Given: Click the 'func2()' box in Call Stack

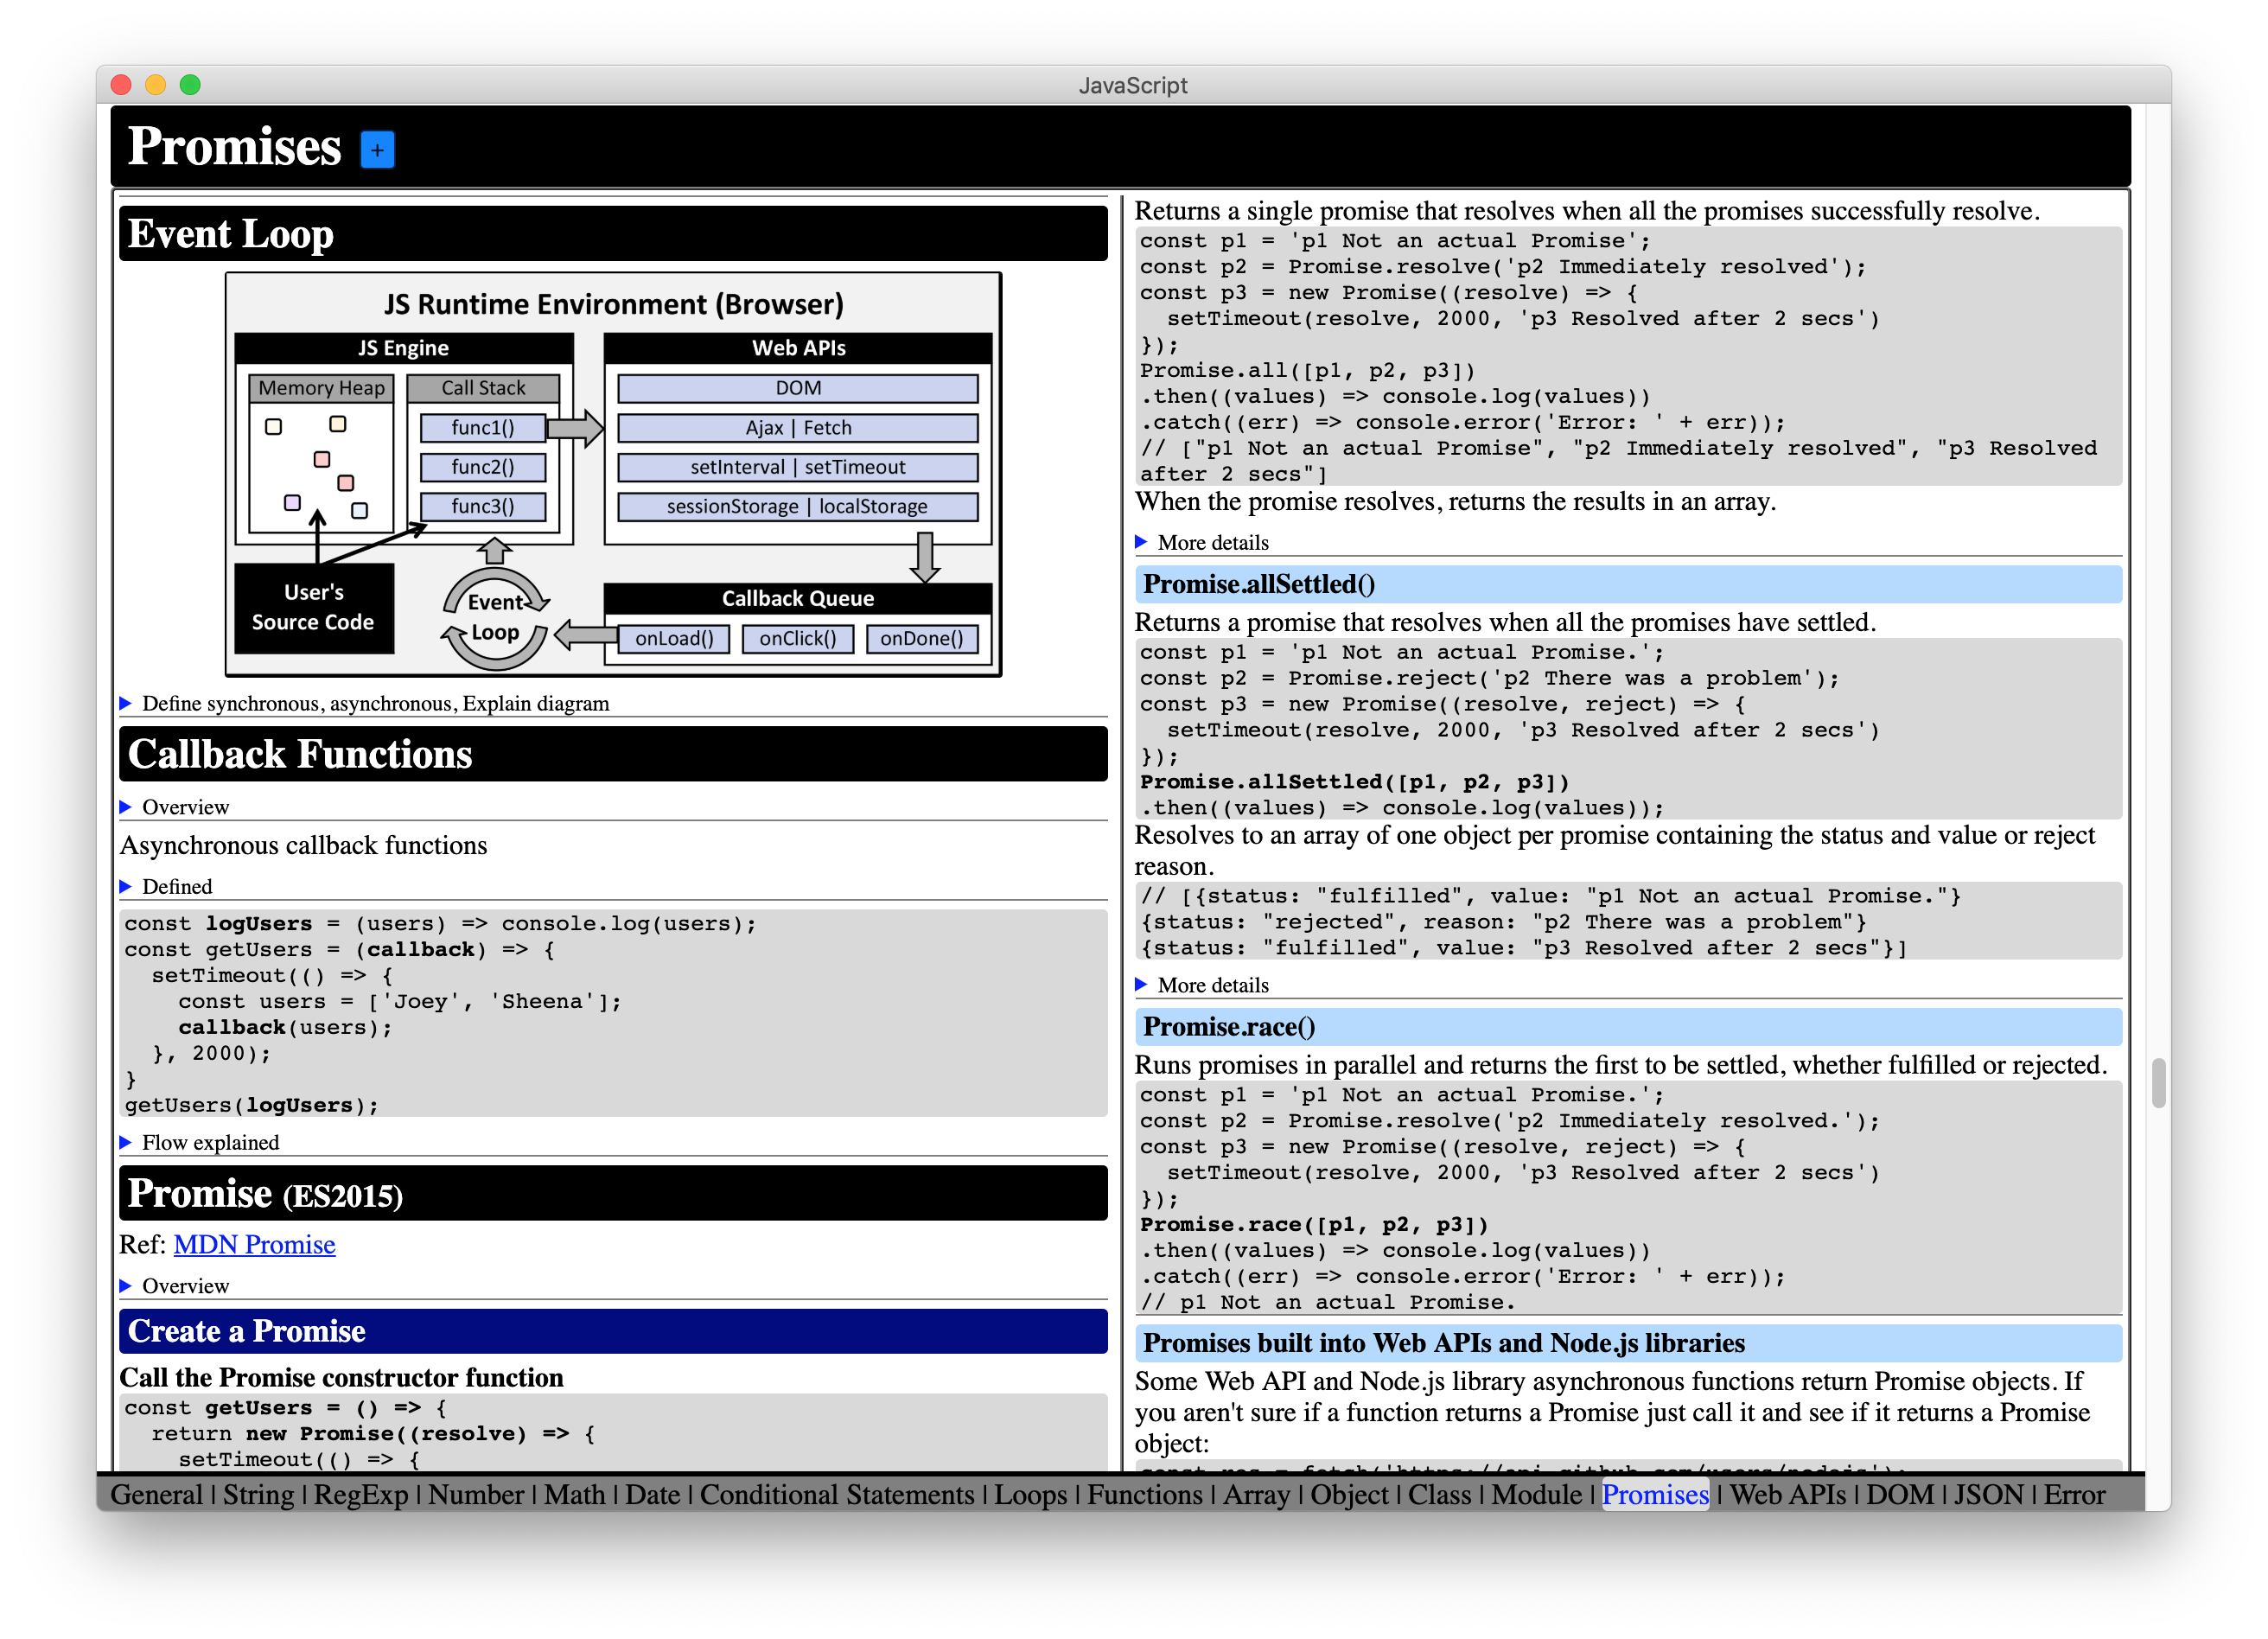Looking at the screenshot, I should (x=483, y=467).
